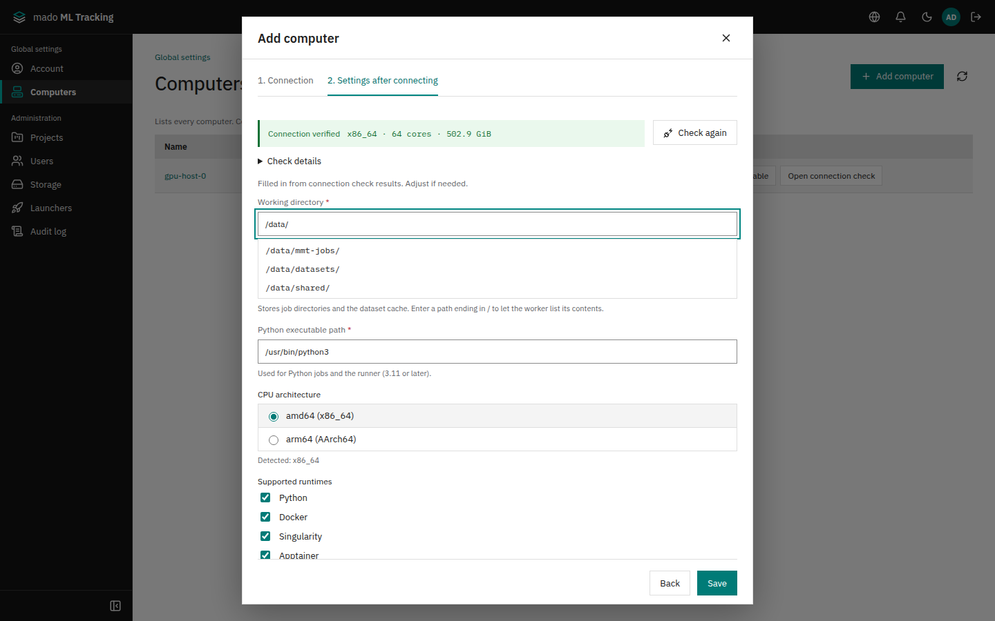Toggle the Docker runtime checkbox
Viewport: 995px width, 621px height.
(x=265, y=517)
